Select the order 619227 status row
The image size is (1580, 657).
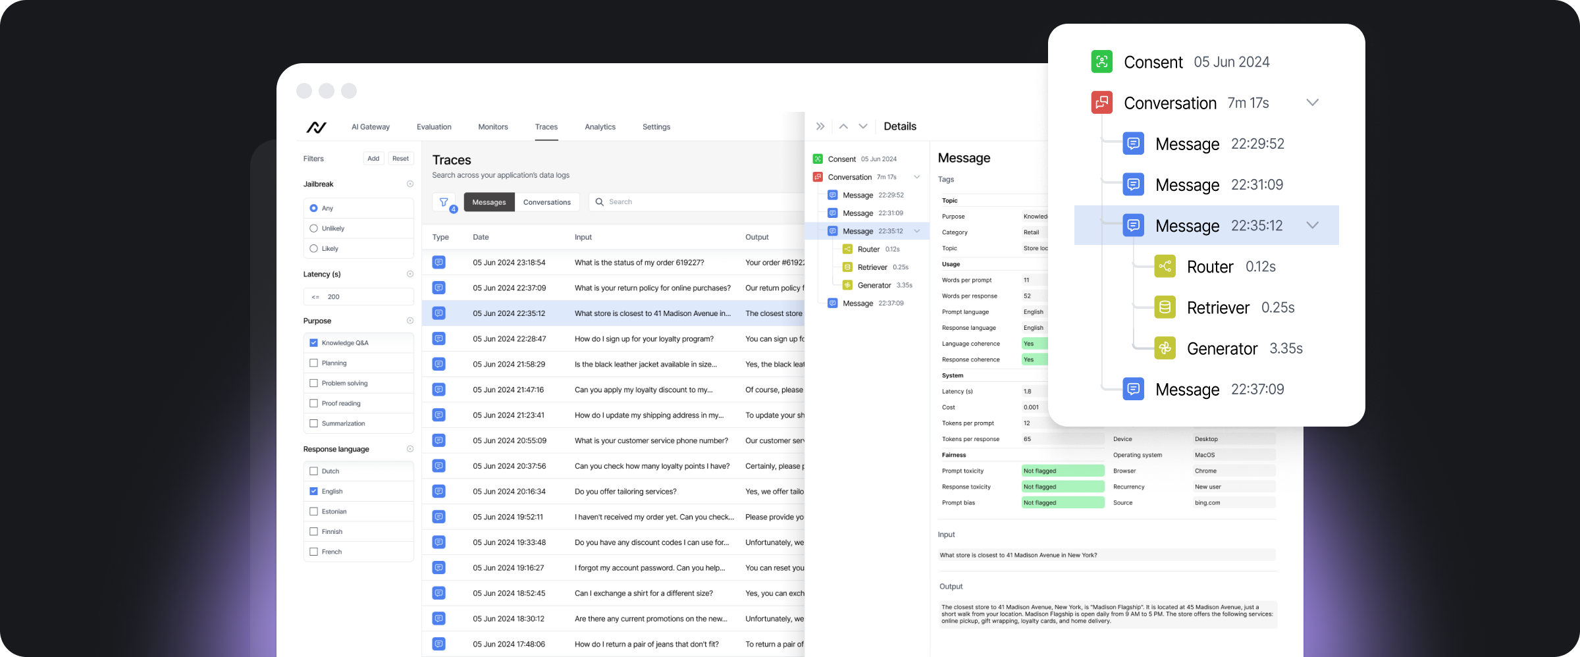click(x=614, y=263)
